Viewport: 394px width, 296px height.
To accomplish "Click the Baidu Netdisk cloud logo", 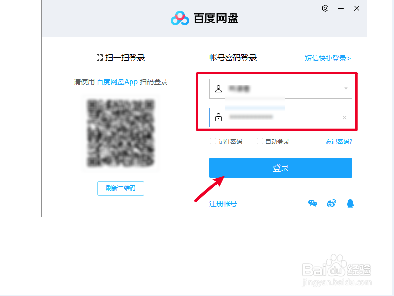I will coord(180,18).
